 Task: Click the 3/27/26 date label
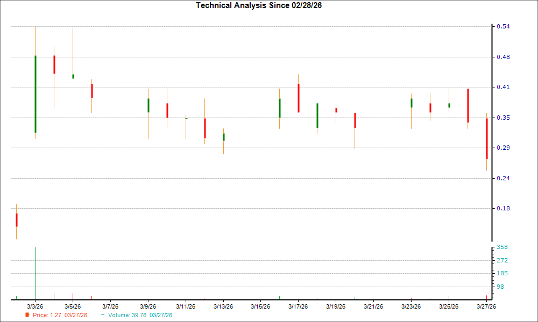[487, 306]
